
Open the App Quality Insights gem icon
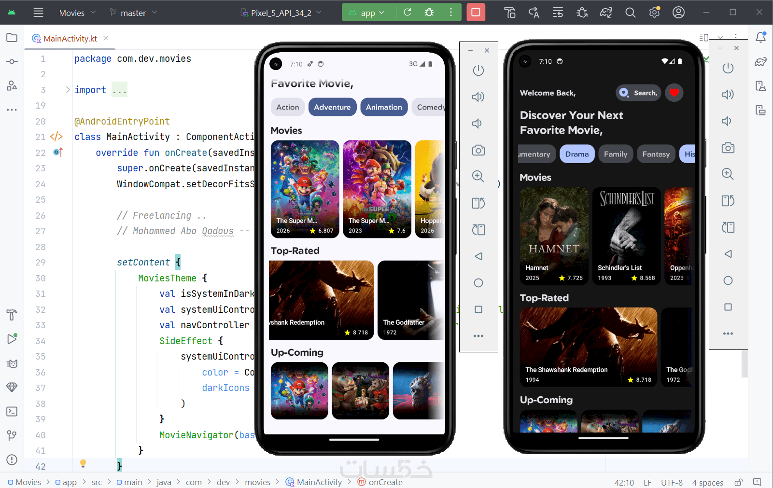(12, 387)
